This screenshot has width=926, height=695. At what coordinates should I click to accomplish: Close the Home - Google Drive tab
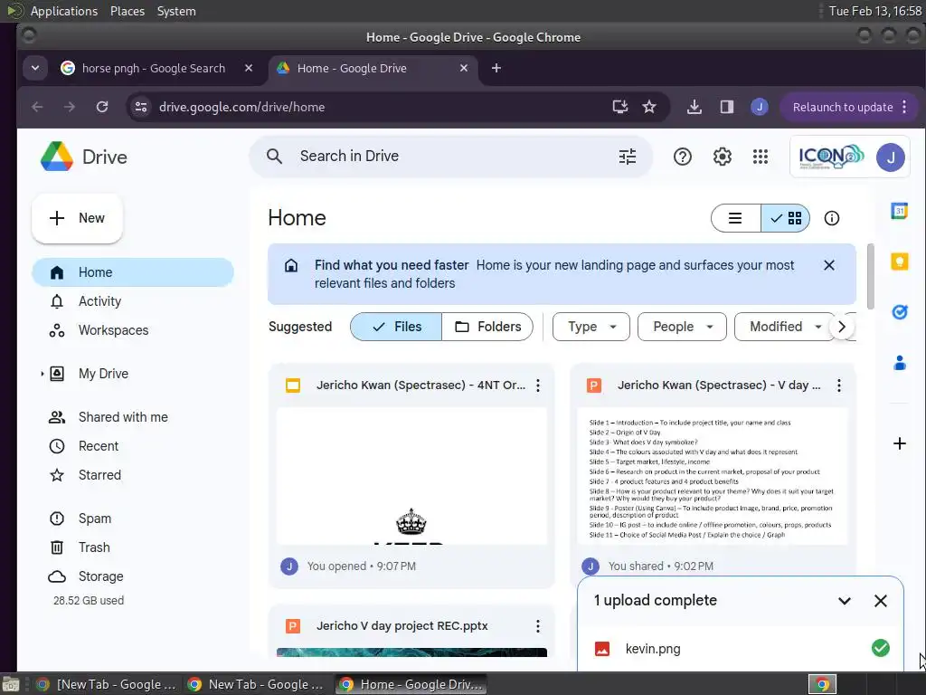pyautogui.click(x=464, y=68)
